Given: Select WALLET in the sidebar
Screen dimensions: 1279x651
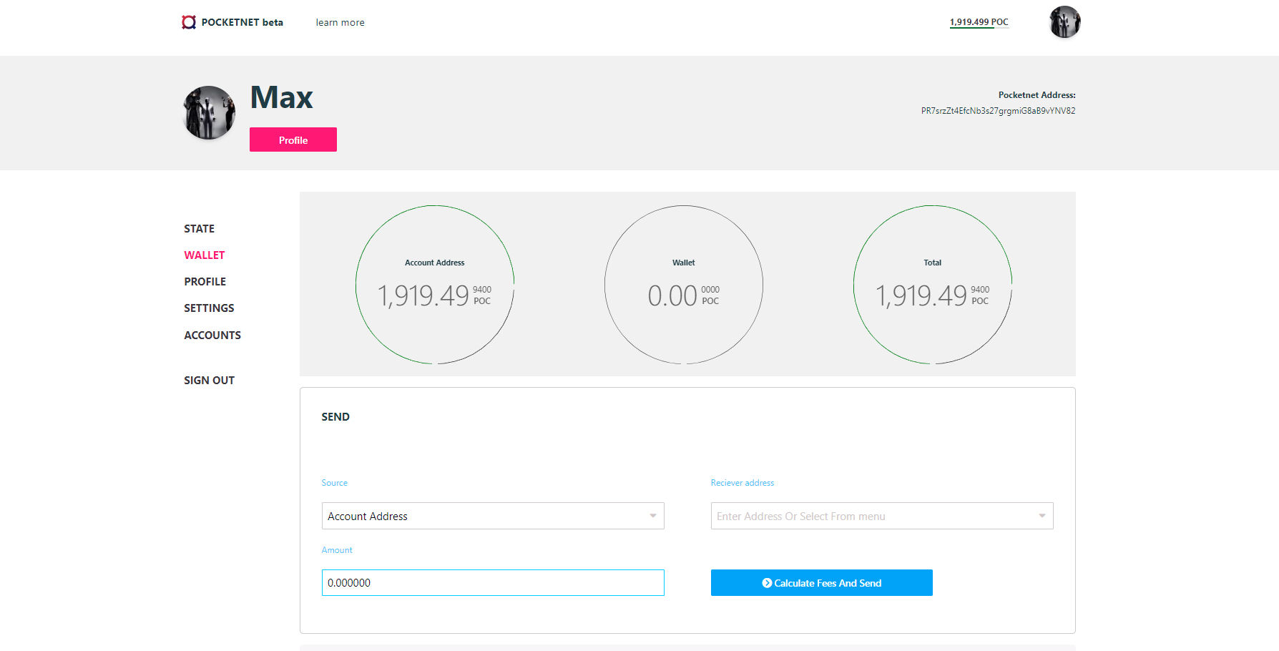Looking at the screenshot, I should click(205, 255).
